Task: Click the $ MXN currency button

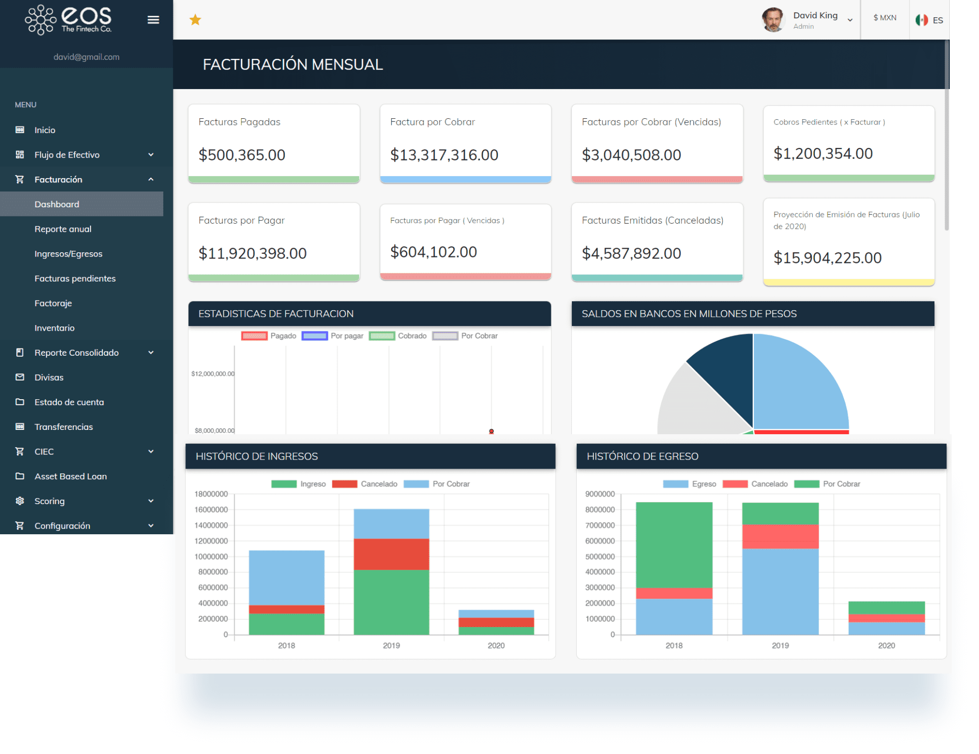Action: pyautogui.click(x=885, y=18)
